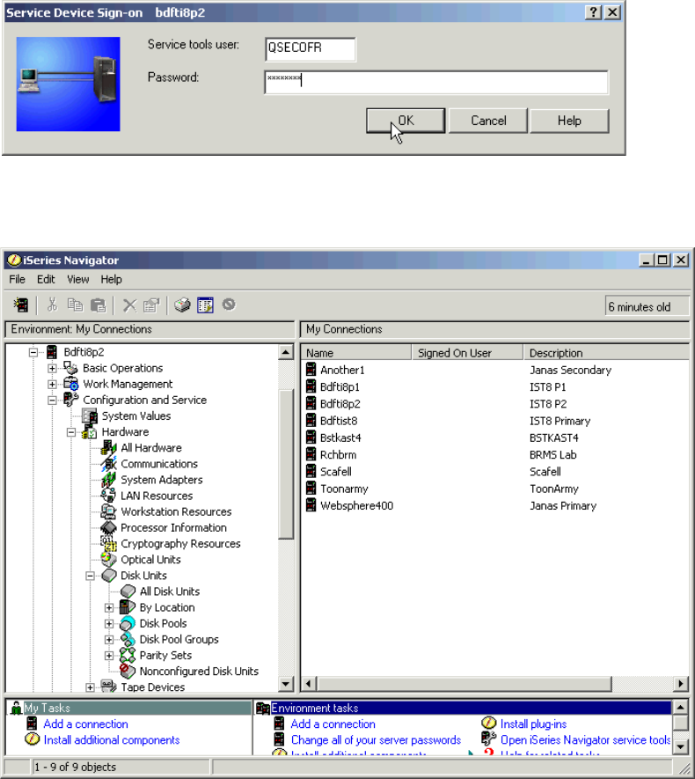
Task: Click the Processor Information icon
Action: point(108,527)
